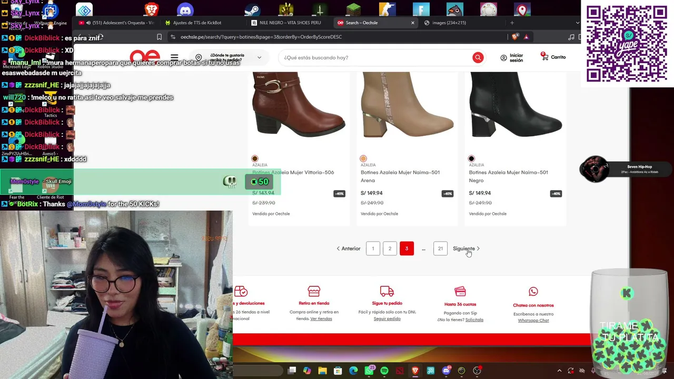Show hidden system tray icons

559,371
